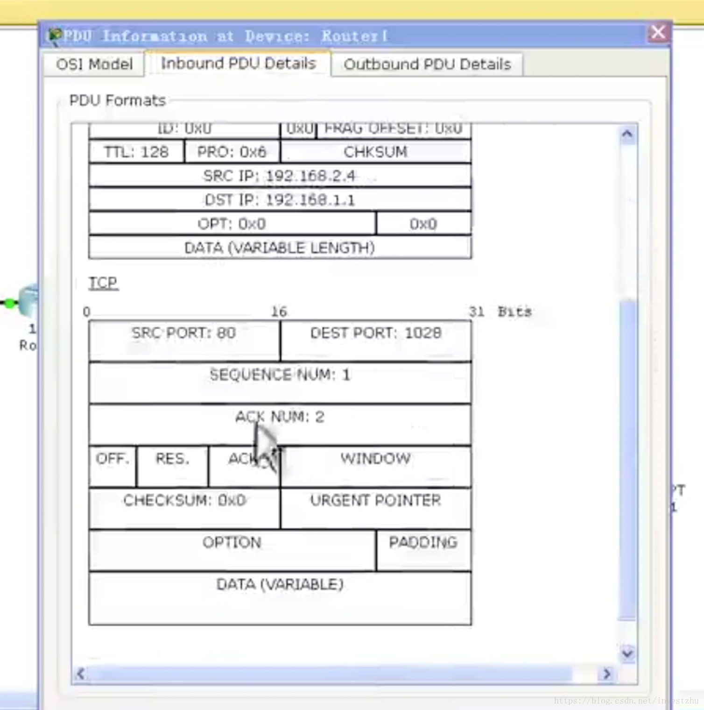
Task: Click SRC IP: 192.168.2.4 field
Action: 280,176
